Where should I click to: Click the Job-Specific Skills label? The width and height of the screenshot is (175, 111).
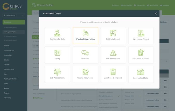point(57,39)
